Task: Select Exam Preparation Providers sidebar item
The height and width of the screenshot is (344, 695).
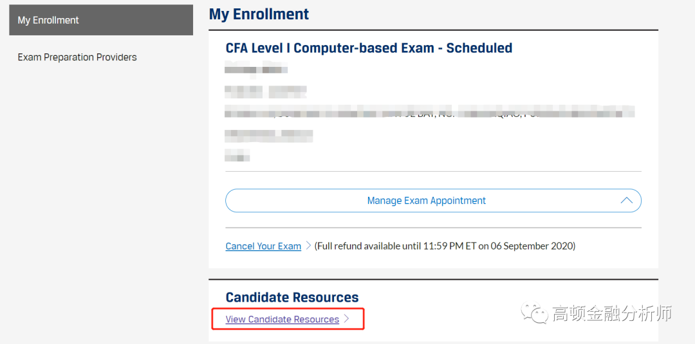Action: [x=77, y=57]
